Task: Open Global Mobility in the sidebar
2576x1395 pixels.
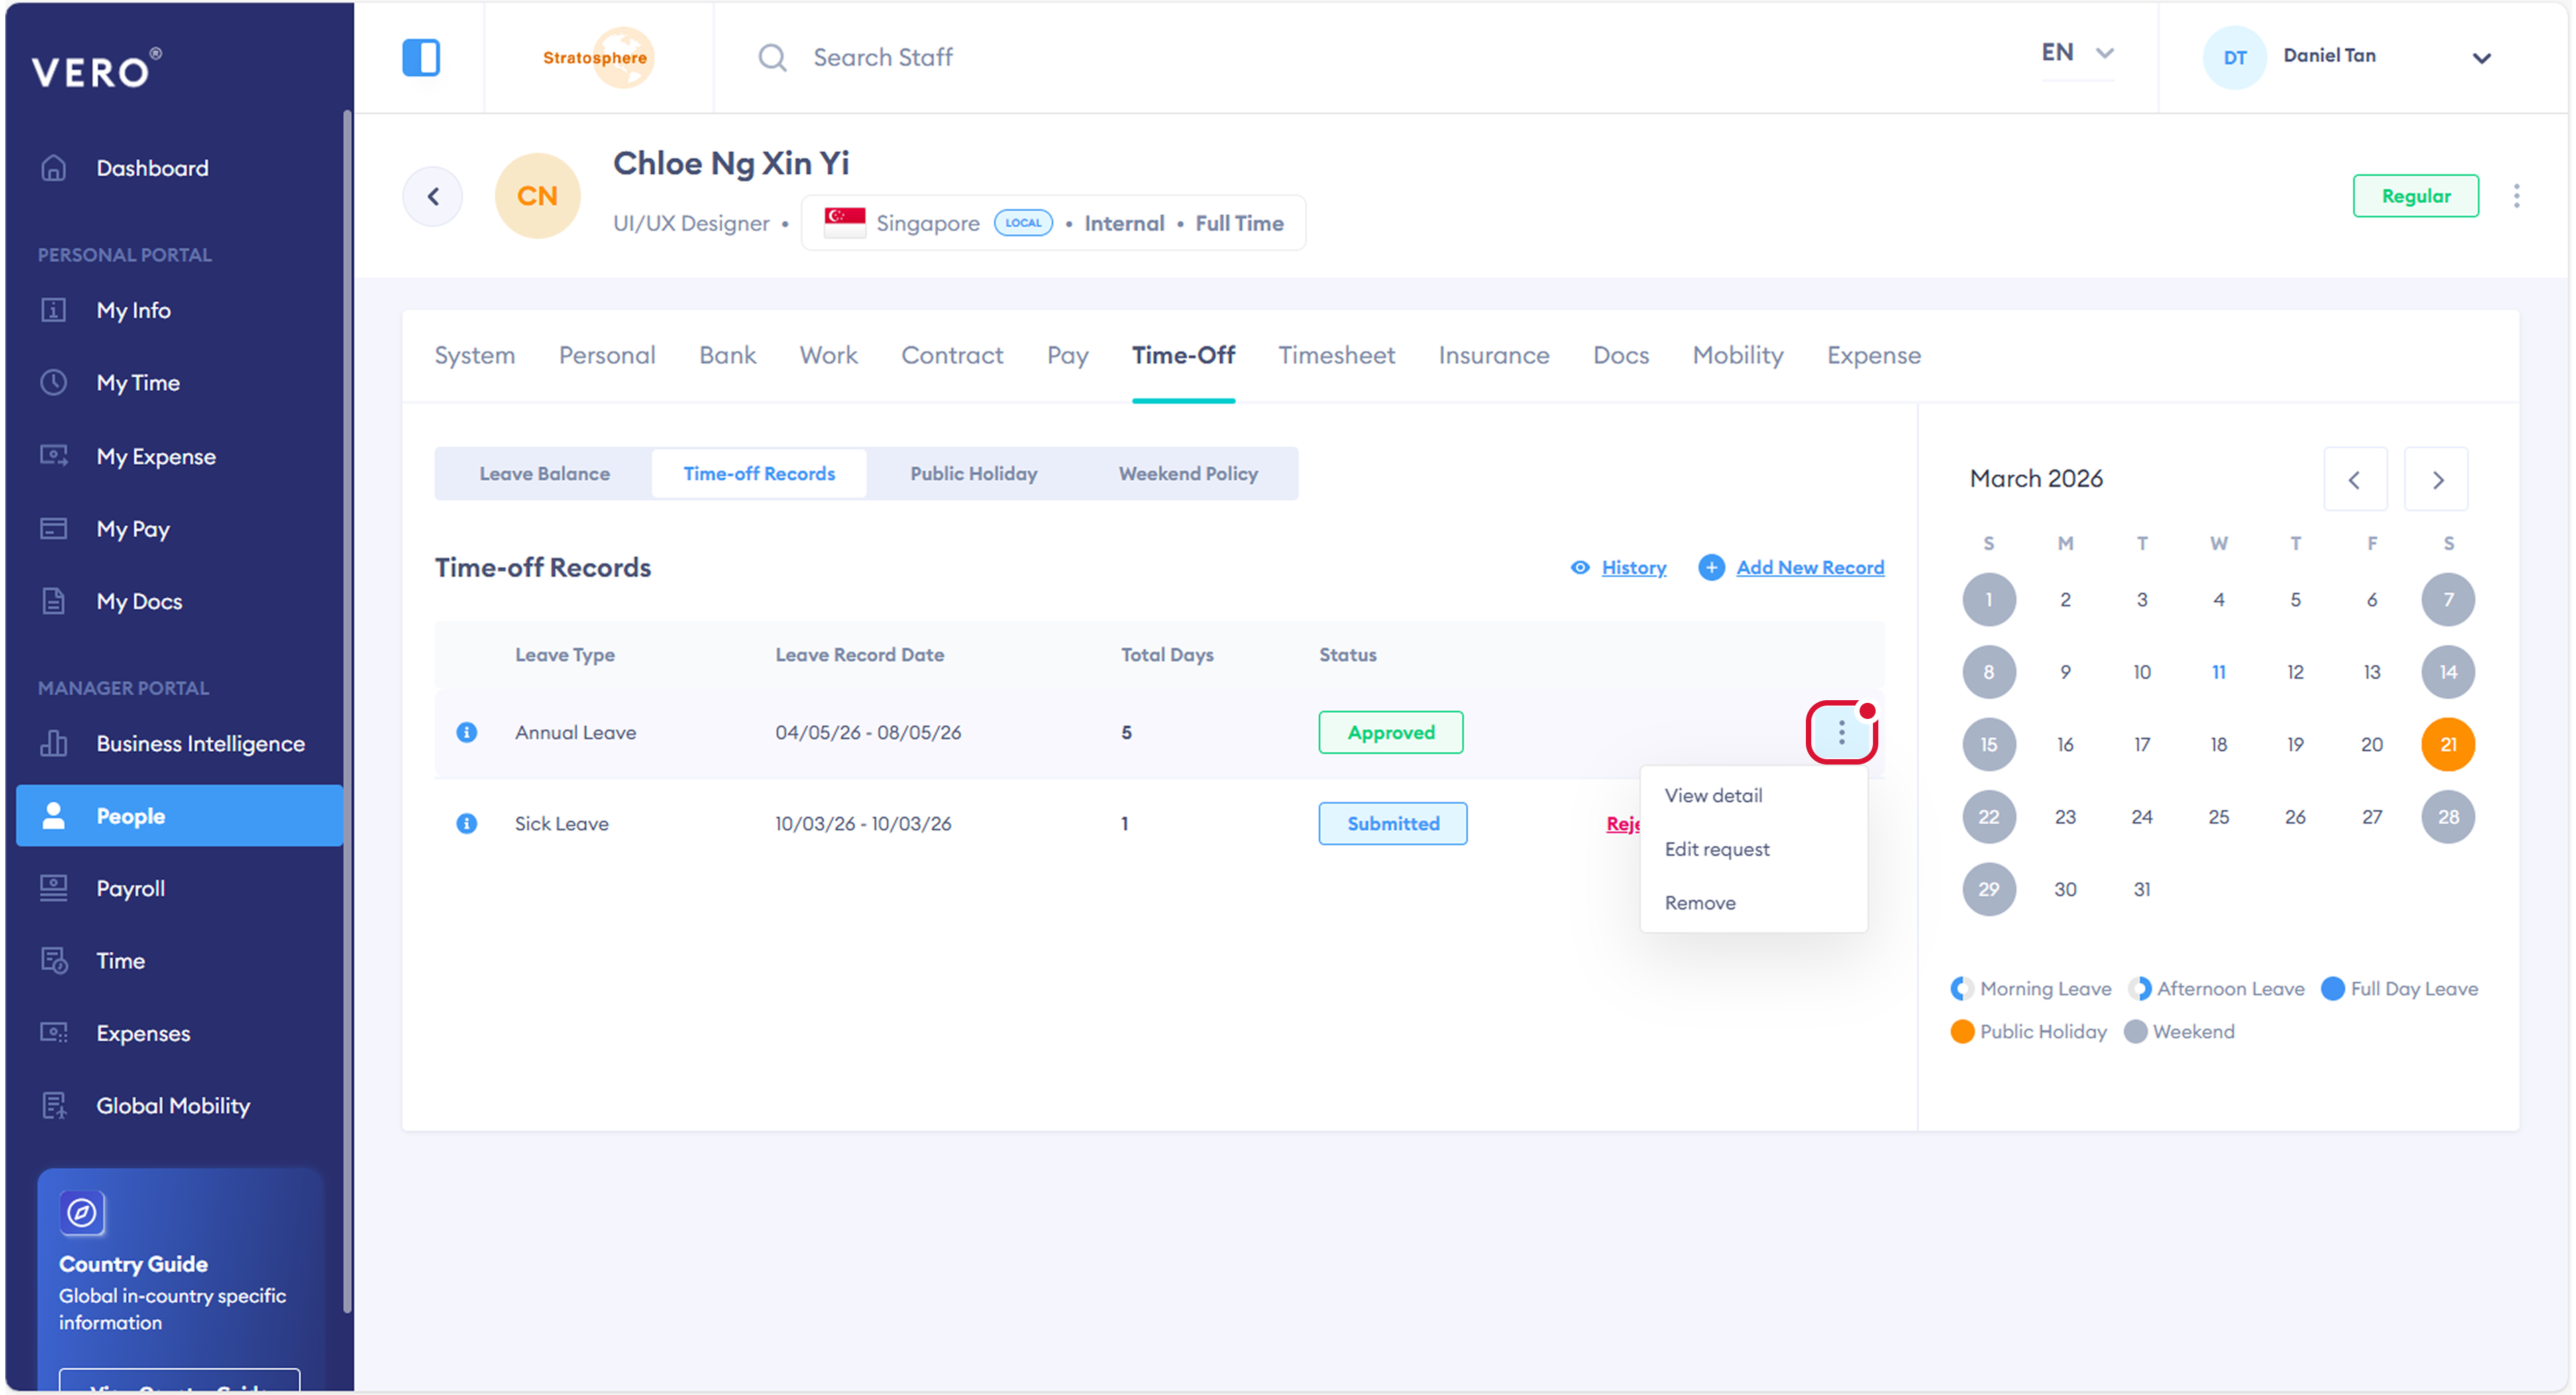Action: (173, 1105)
